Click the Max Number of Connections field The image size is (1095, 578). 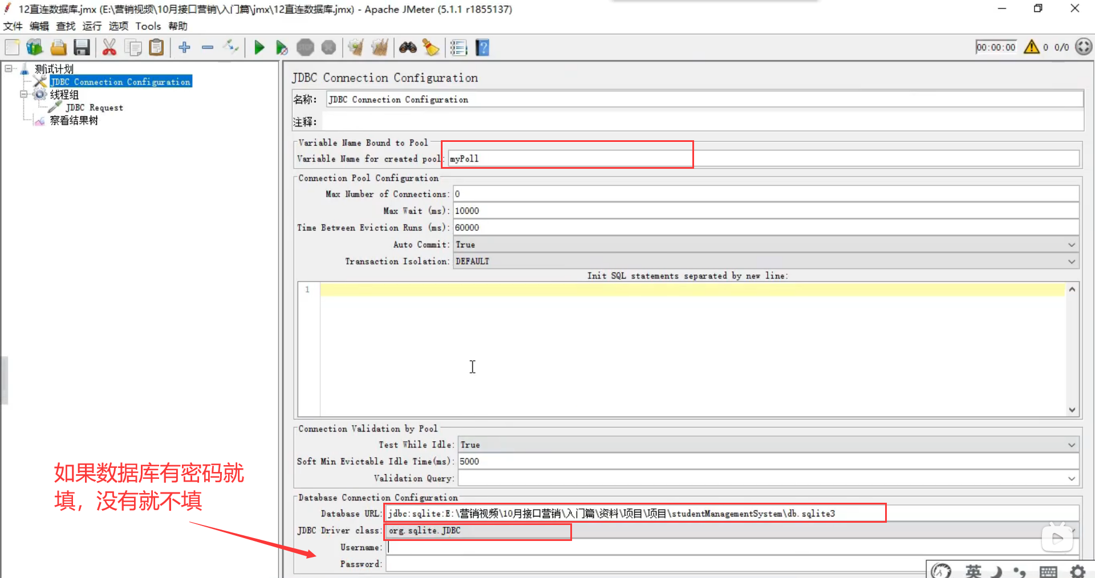coord(766,194)
